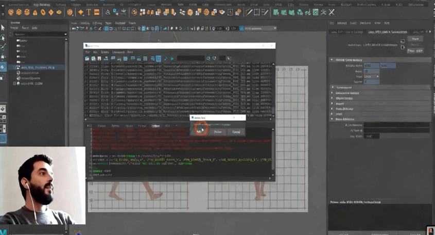Pick the Select tool in left toolbox
The image size is (435, 235).
(3, 28)
